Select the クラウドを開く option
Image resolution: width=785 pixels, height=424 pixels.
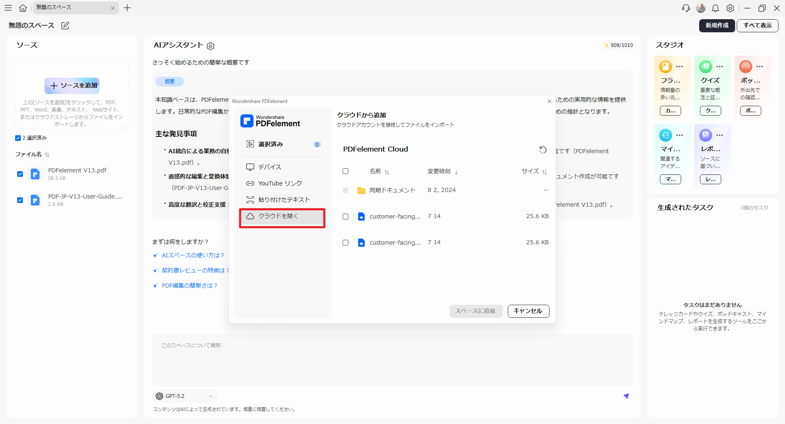tap(282, 216)
